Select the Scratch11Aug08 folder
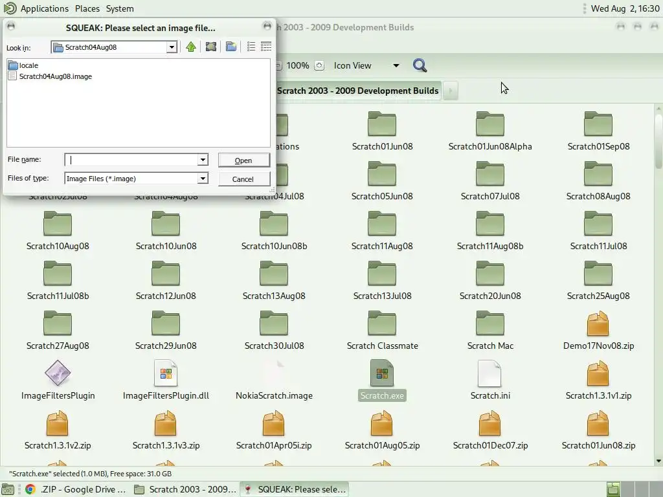This screenshot has width=663, height=497. click(x=382, y=232)
